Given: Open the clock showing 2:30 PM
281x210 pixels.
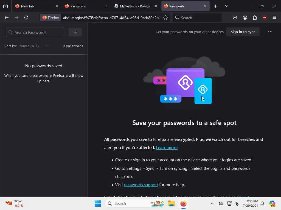Looking at the screenshot, I should click(251, 203).
